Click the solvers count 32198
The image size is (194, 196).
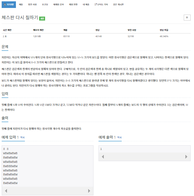(x=131, y=36)
